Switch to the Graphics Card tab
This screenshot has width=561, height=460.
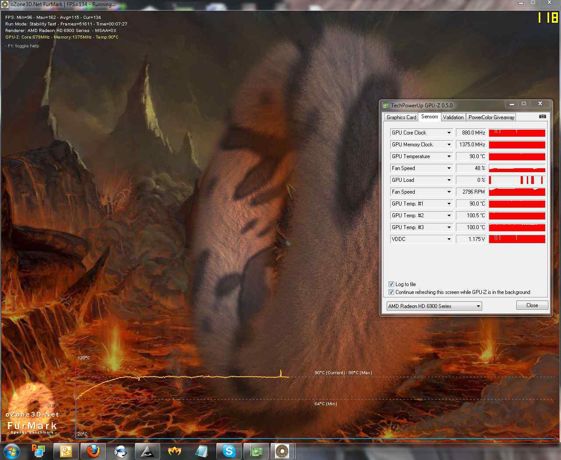click(x=401, y=117)
